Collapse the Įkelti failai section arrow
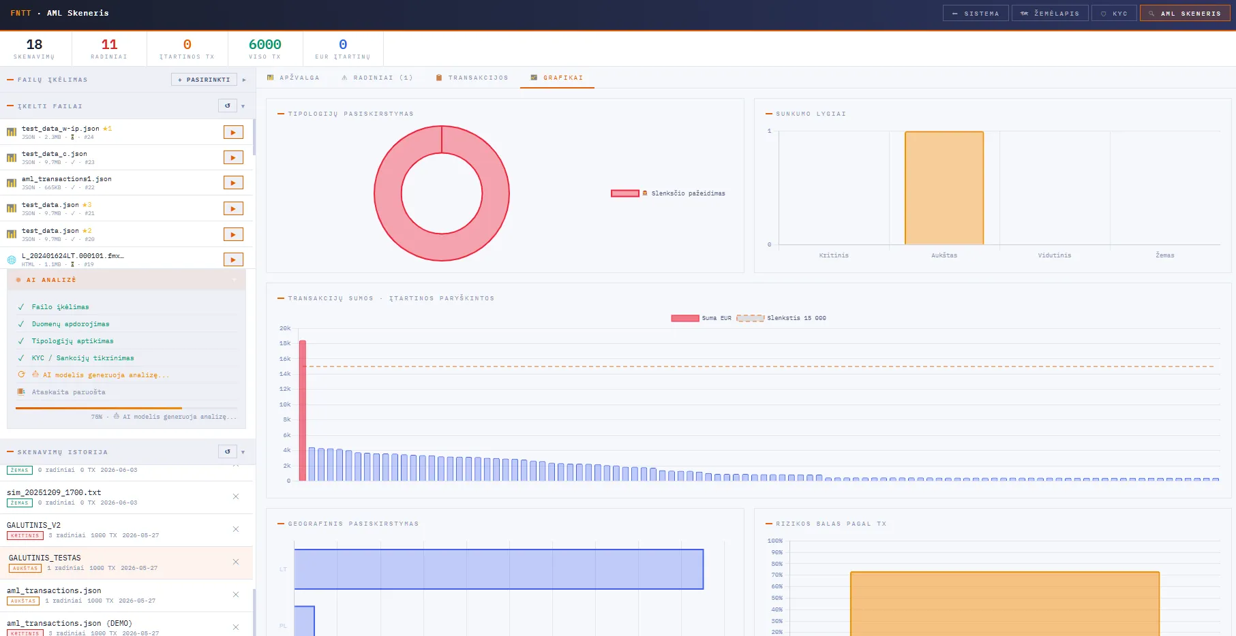The image size is (1236, 636). point(243,106)
